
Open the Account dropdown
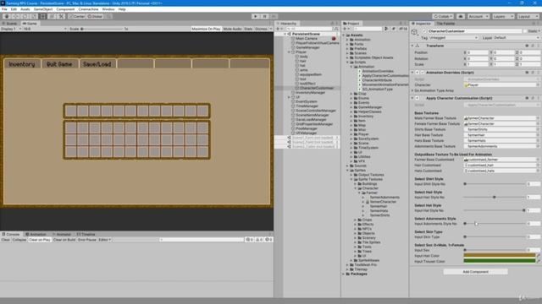pos(478,17)
